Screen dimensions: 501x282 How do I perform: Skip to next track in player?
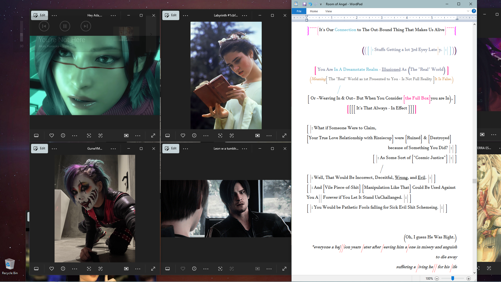(x=86, y=26)
